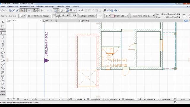Open Кирпич 250 building material dropdown
190x107 pixels.
tap(120, 16)
